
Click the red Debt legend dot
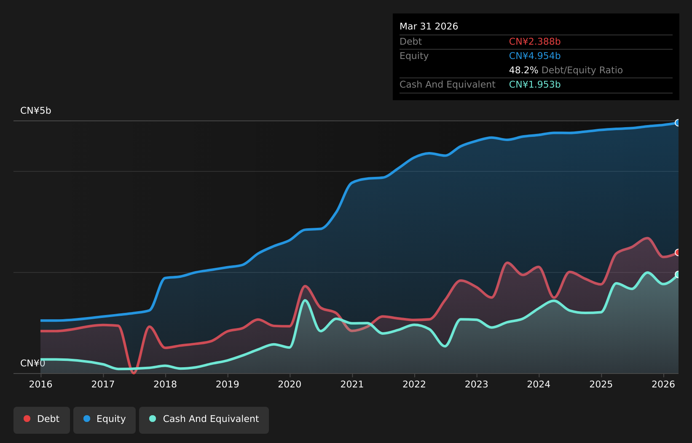pos(27,419)
